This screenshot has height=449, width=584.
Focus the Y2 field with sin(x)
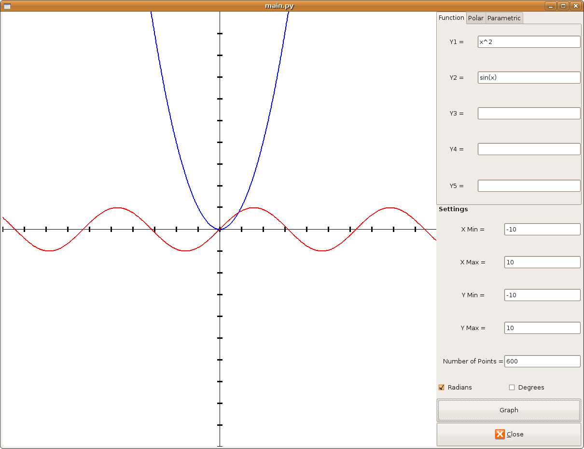point(529,77)
